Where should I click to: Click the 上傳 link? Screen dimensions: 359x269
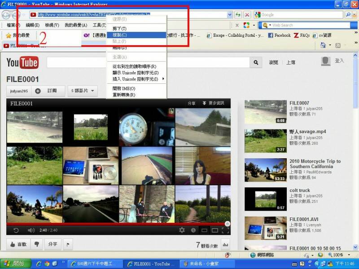291,62
